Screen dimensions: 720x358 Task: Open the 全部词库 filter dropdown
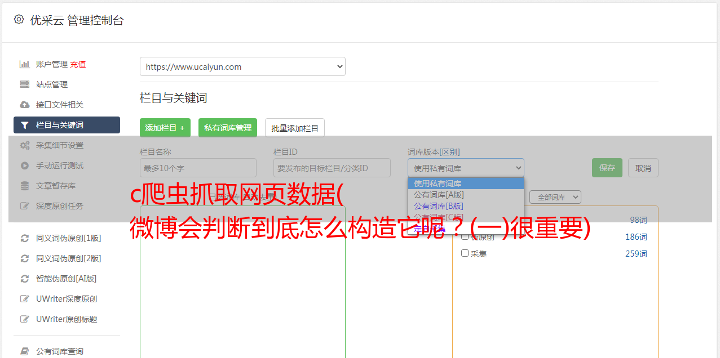555,197
